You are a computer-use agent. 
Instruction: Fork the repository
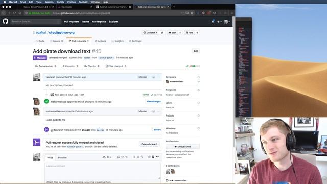tap(190, 33)
